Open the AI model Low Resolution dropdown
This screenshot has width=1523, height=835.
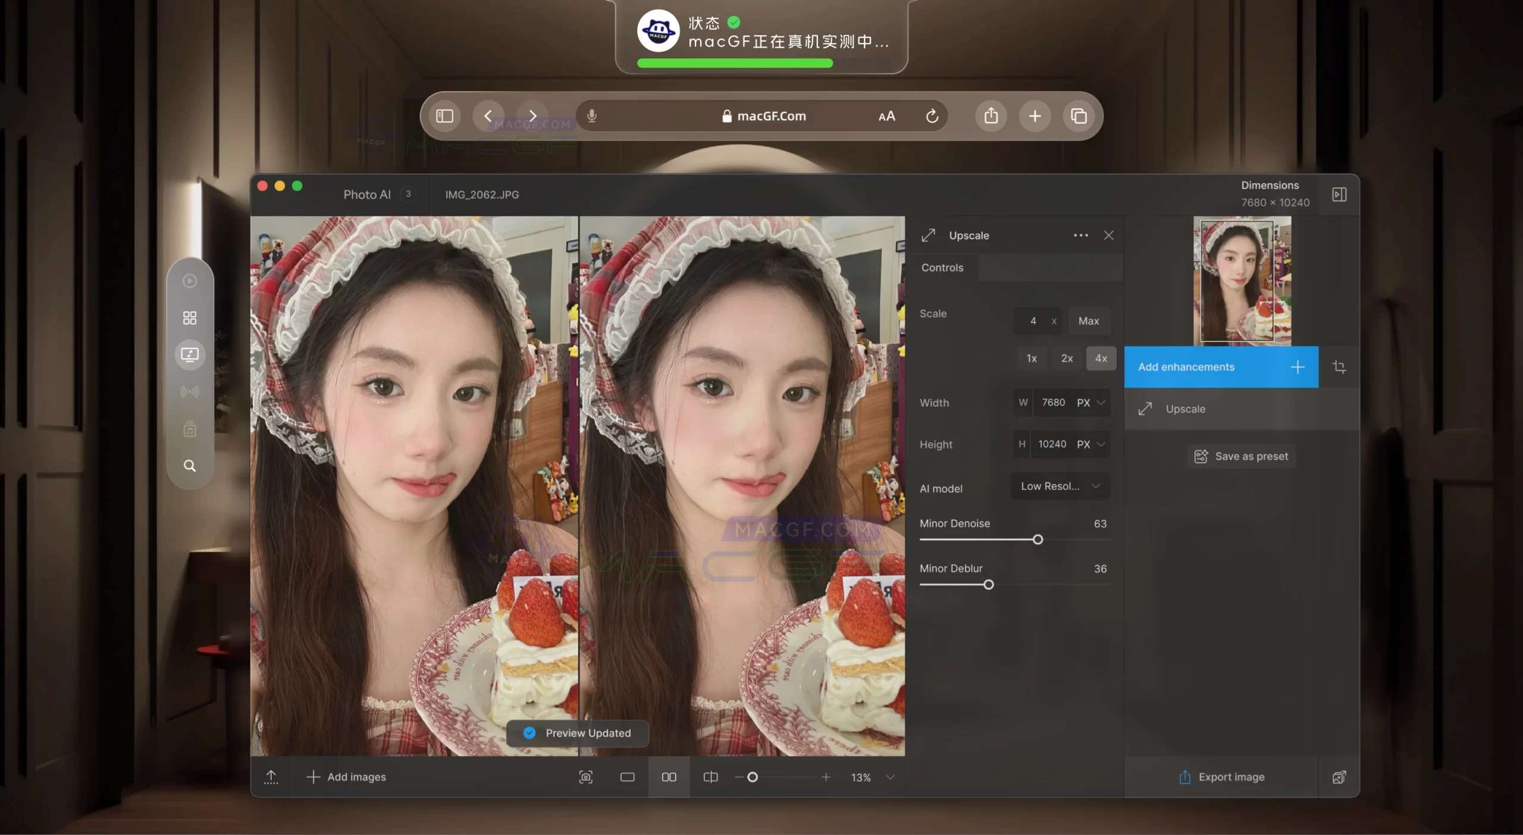tap(1060, 486)
